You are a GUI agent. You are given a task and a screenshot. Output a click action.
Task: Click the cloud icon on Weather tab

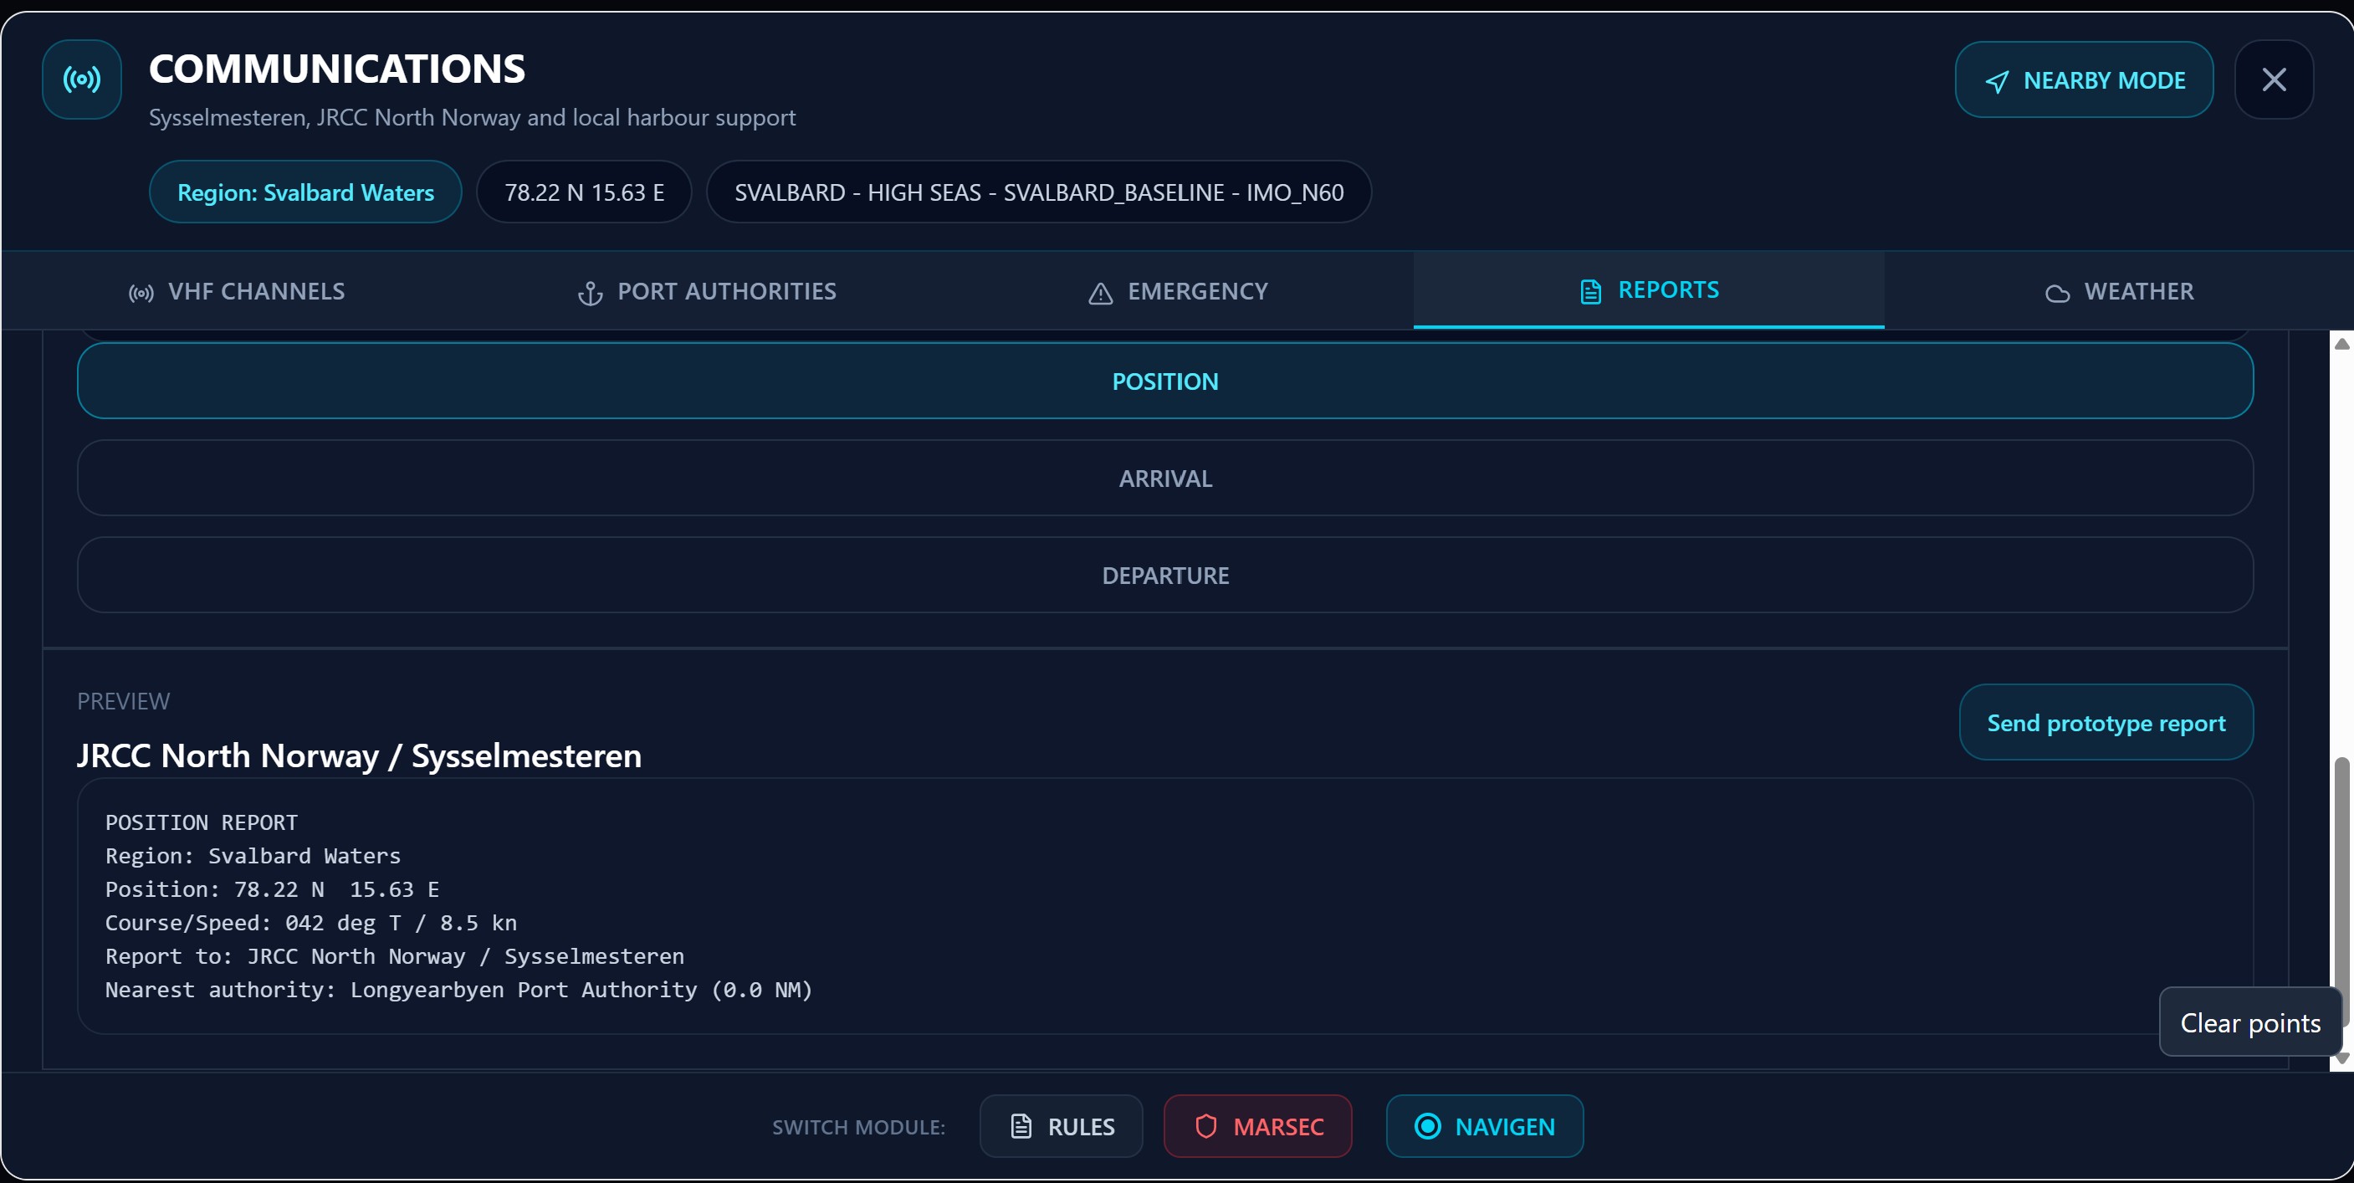[2057, 293]
